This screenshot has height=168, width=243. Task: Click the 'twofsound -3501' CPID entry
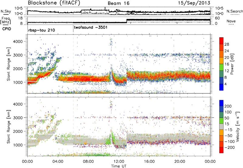click(x=91, y=28)
